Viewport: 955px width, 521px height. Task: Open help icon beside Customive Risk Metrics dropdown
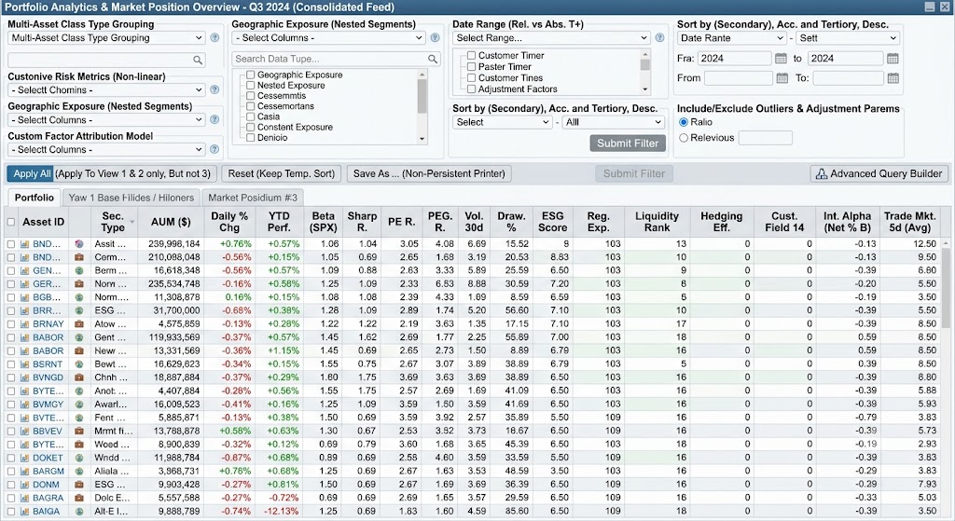click(x=215, y=90)
